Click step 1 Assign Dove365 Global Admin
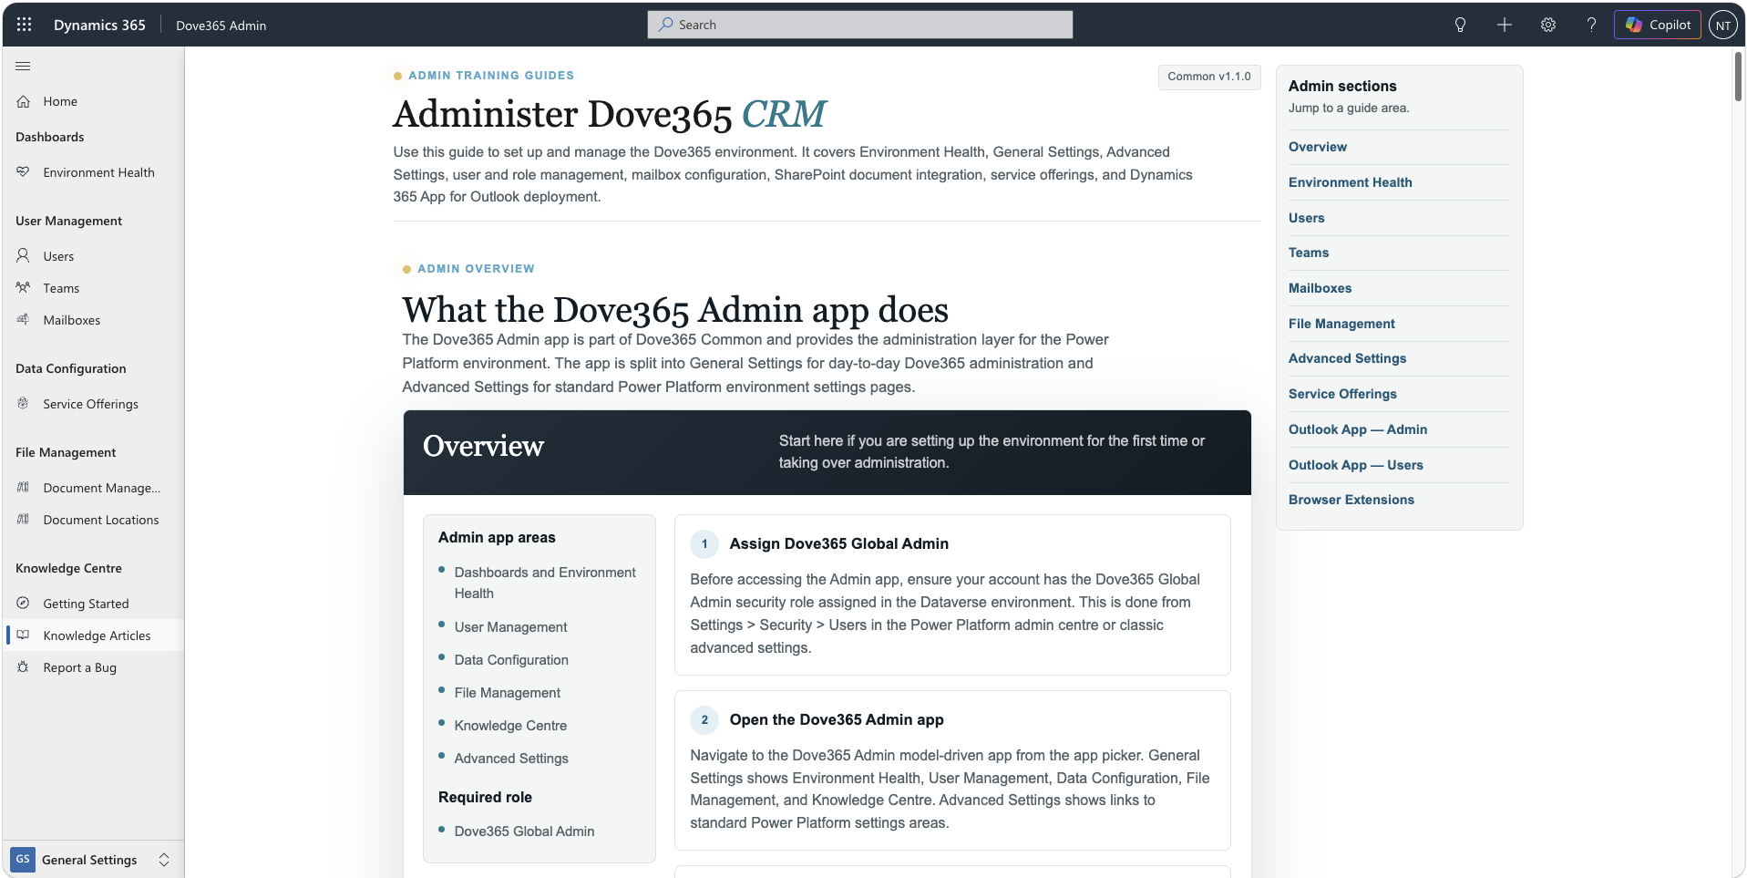The height and width of the screenshot is (878, 1747). [838, 543]
